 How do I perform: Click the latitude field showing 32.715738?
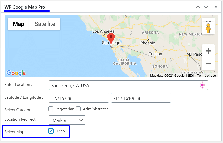79,98
